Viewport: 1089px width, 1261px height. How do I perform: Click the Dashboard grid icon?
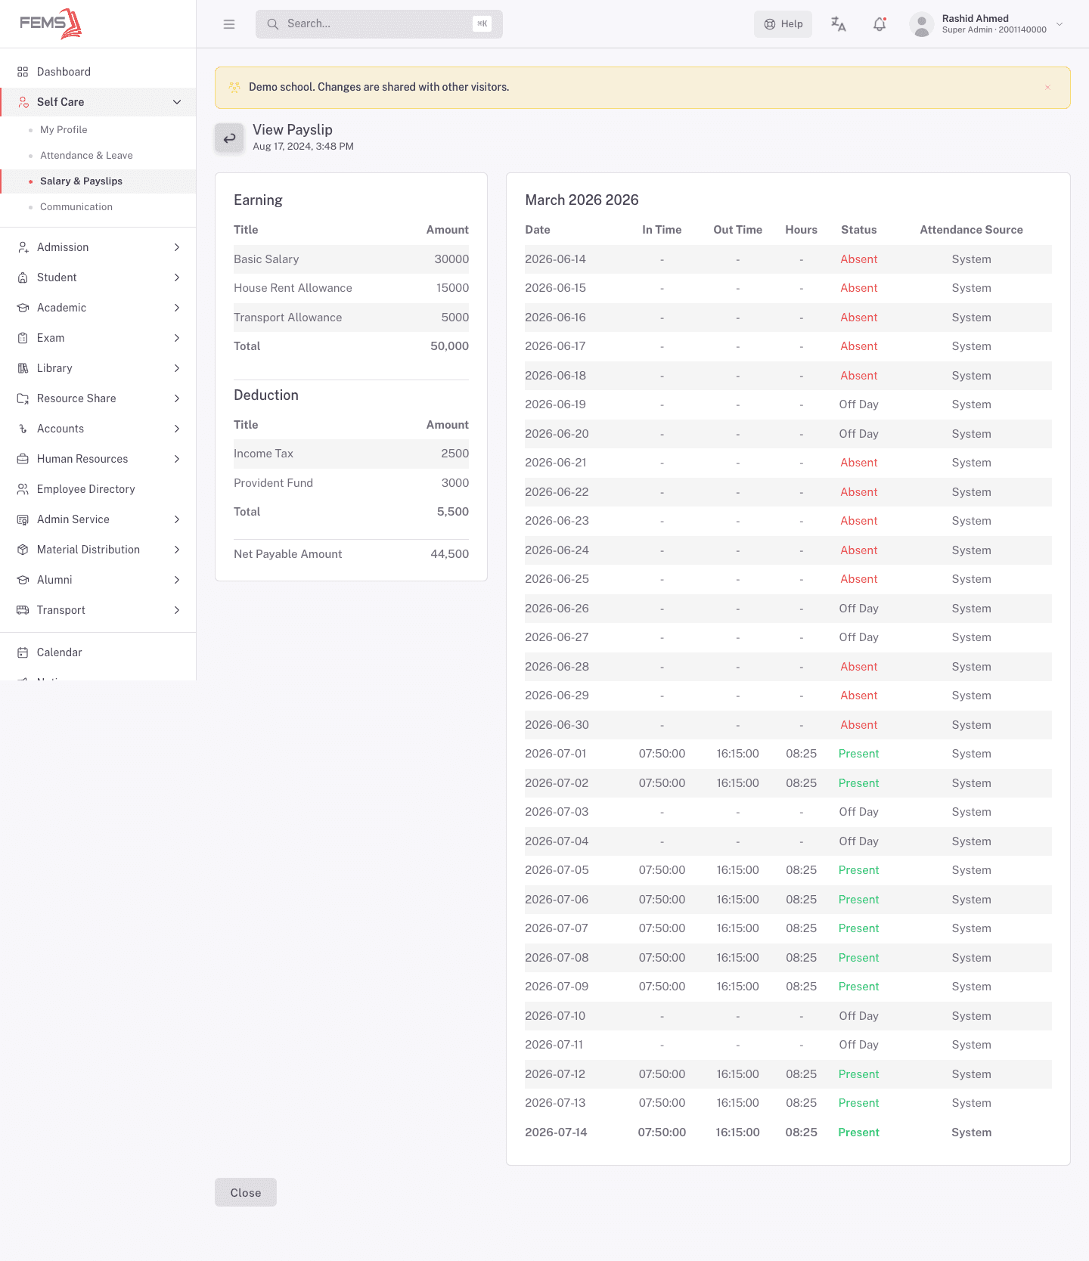(x=23, y=72)
